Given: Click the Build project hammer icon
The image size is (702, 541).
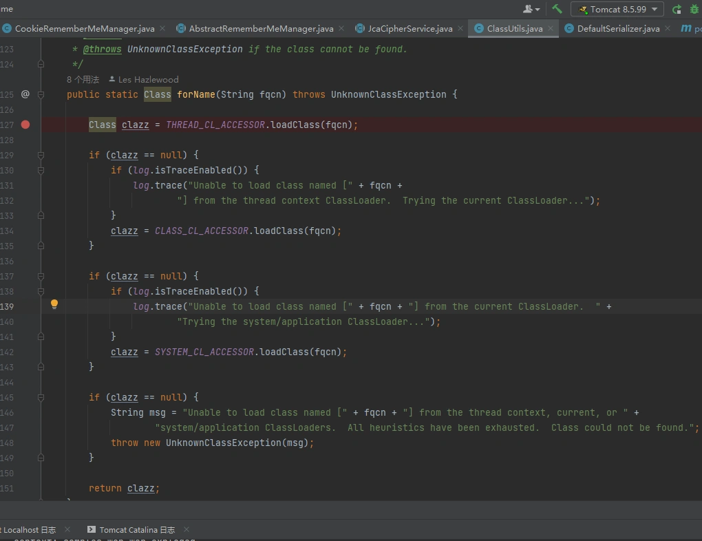Looking at the screenshot, I should pyautogui.click(x=557, y=9).
